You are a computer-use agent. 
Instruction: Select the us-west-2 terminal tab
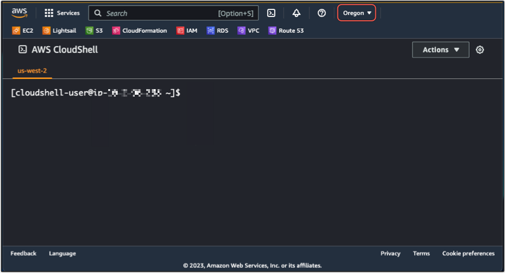32,71
